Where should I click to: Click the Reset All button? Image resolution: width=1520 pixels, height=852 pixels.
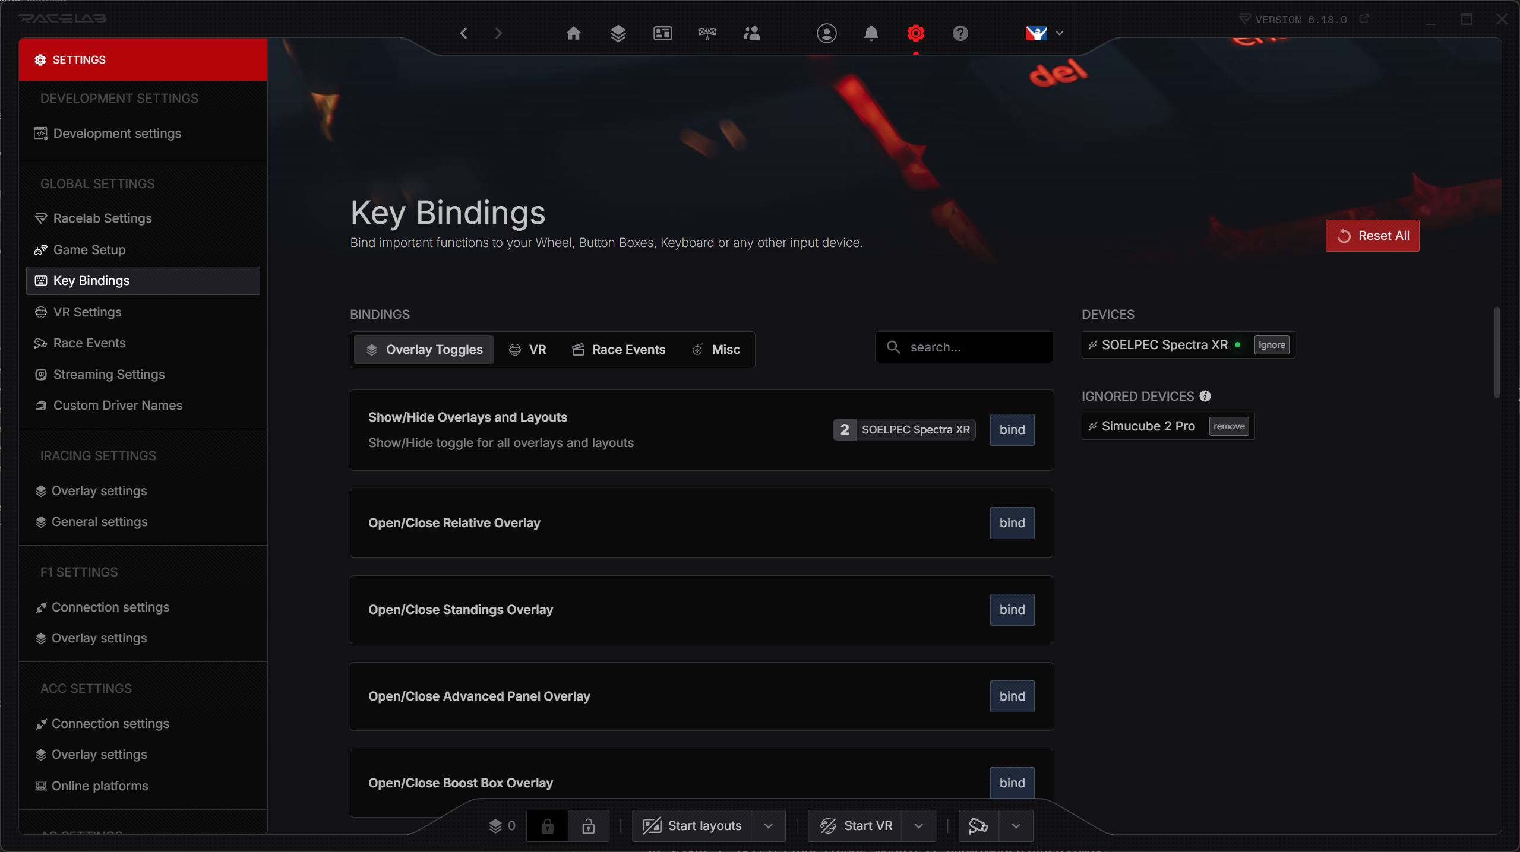coord(1372,236)
